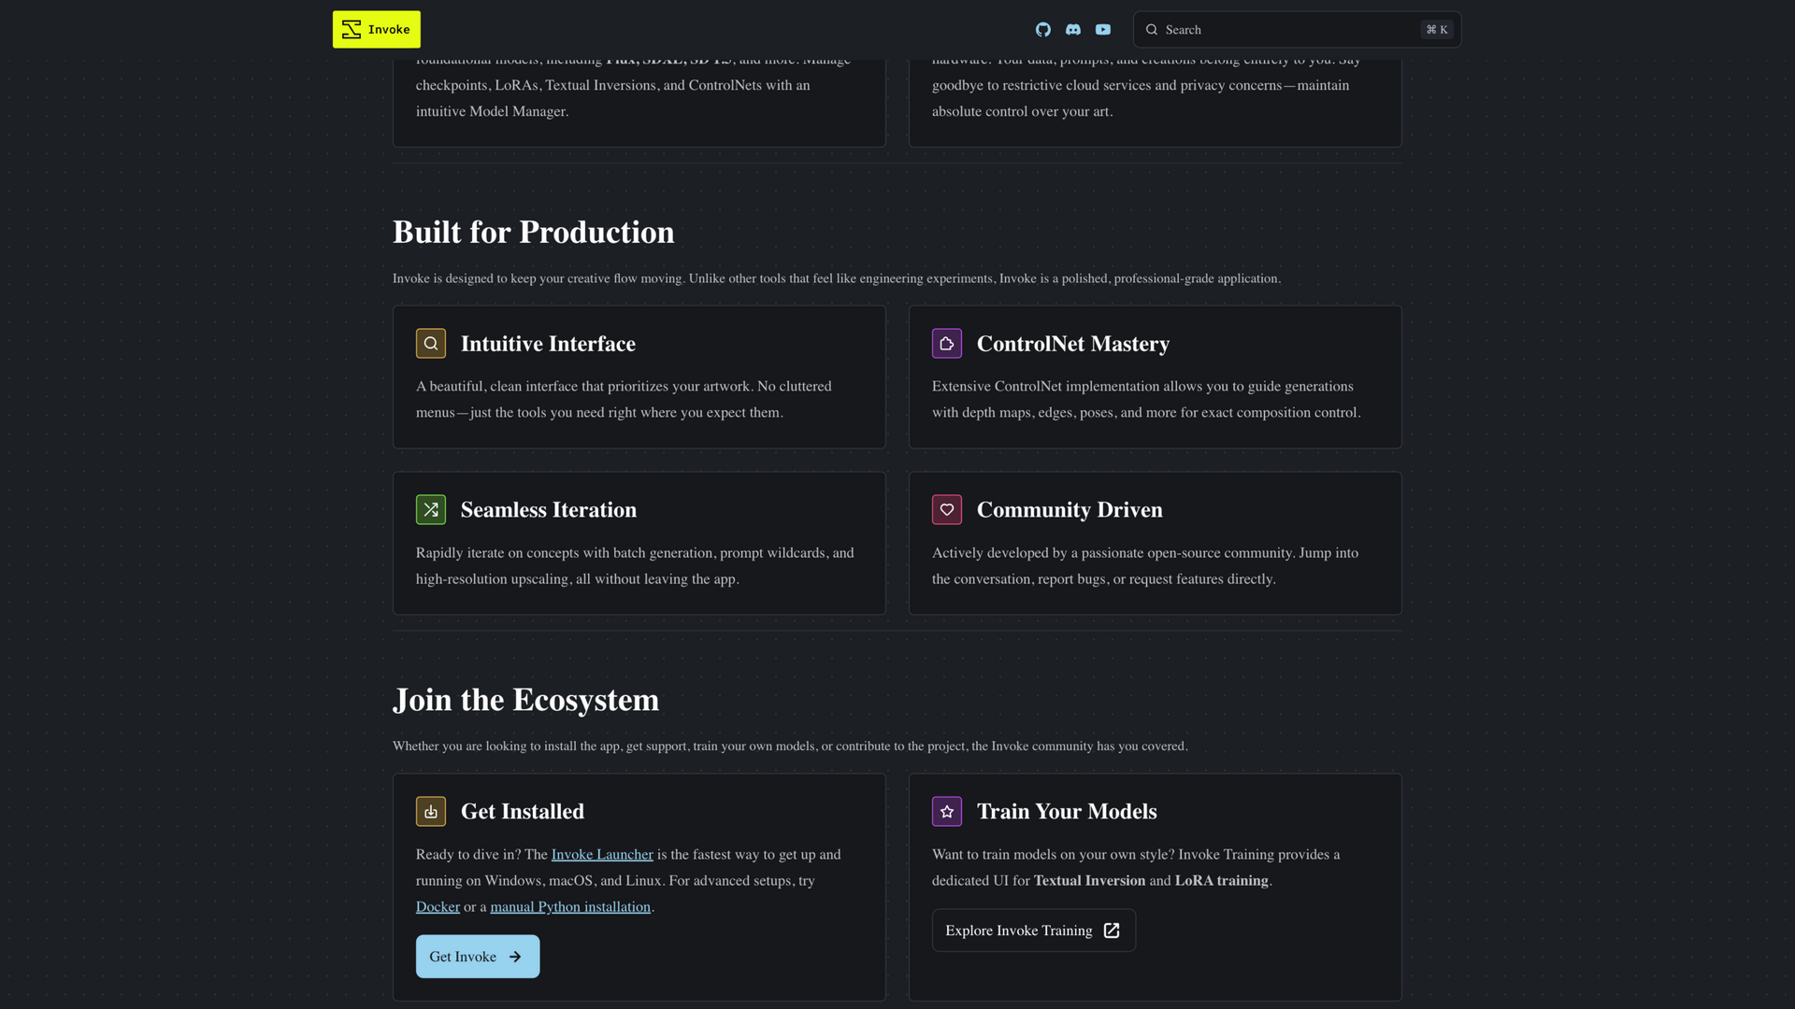1795x1009 pixels.
Task: Focus the Search input field
Action: click(1297, 30)
